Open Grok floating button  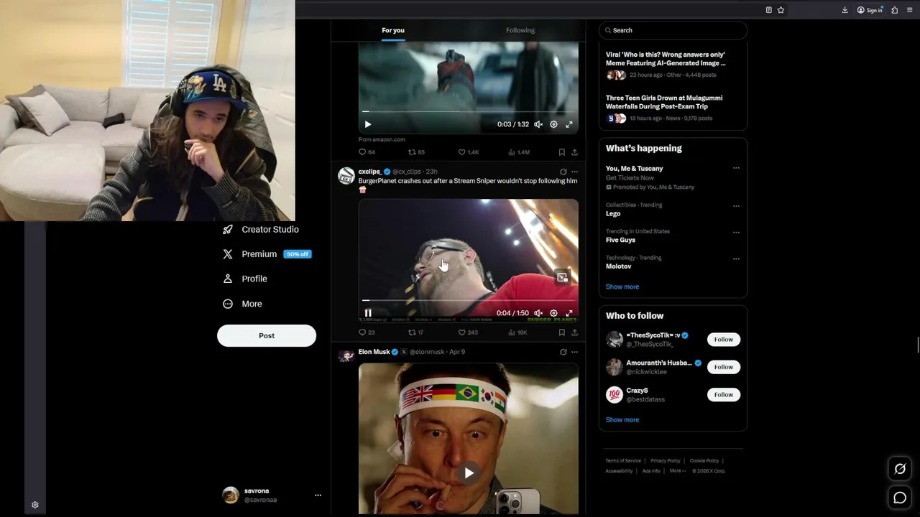point(900,469)
